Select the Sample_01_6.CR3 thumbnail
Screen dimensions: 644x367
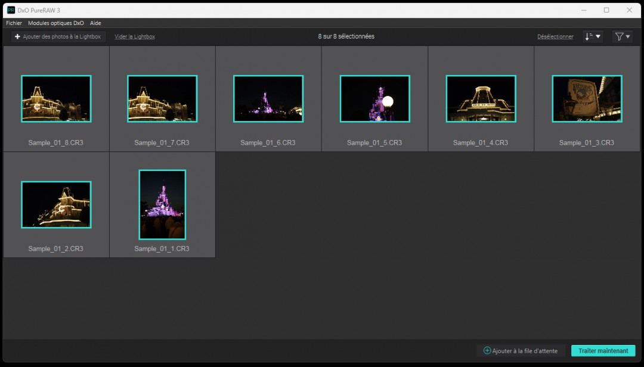268,98
